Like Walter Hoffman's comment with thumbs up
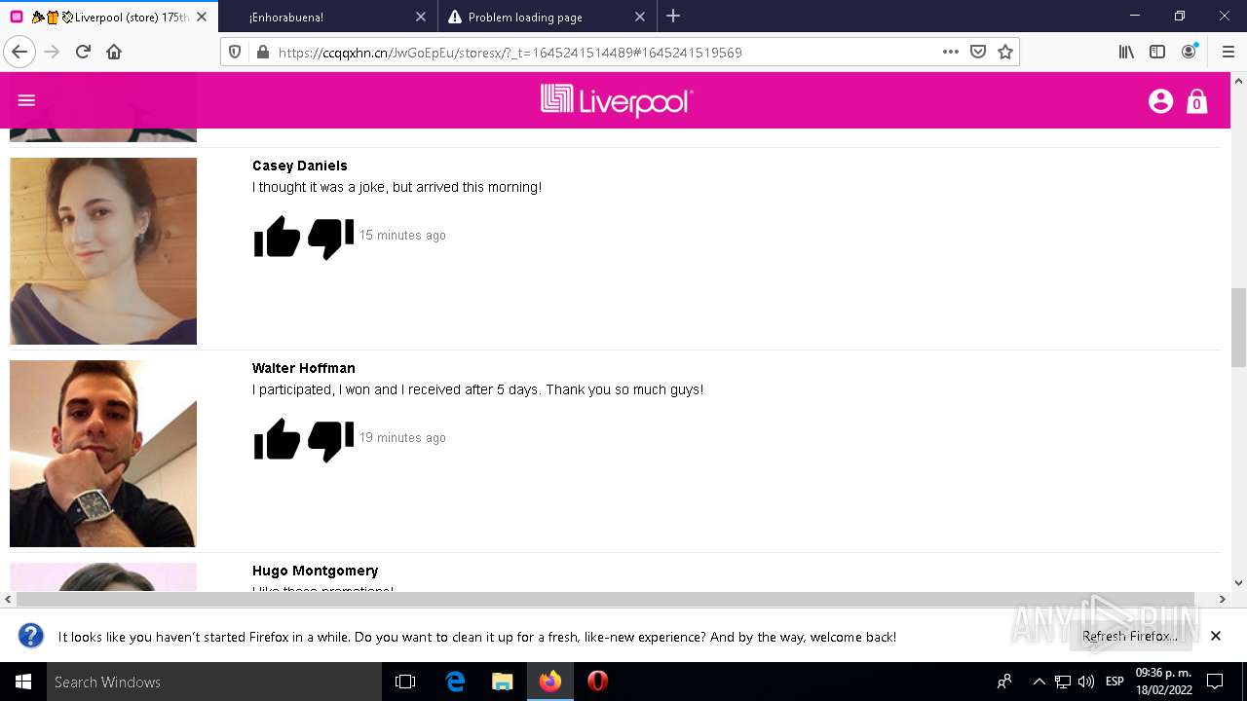Viewport: 1247px width, 701px height. 277,439
